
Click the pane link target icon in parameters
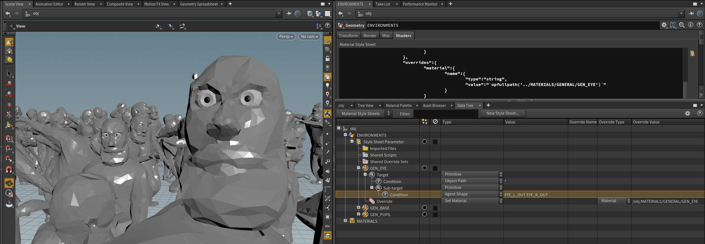click(x=700, y=14)
